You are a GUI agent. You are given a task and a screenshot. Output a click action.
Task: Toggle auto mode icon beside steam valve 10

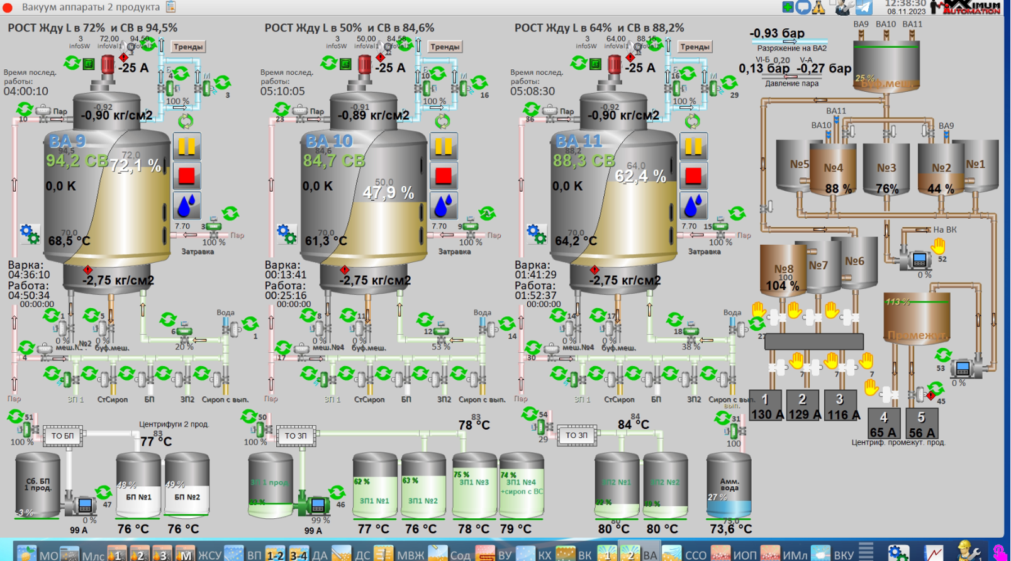coord(24,109)
